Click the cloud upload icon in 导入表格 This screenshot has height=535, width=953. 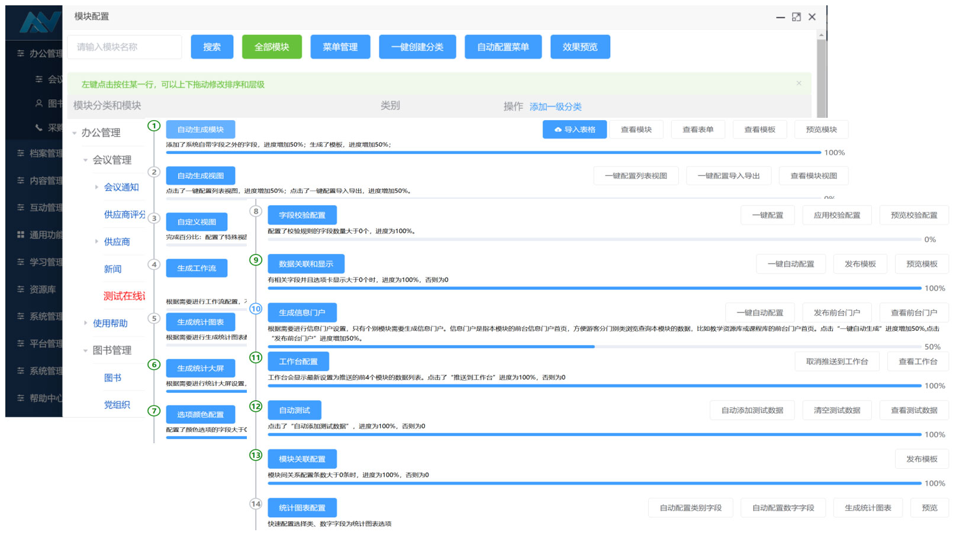pyautogui.click(x=558, y=130)
